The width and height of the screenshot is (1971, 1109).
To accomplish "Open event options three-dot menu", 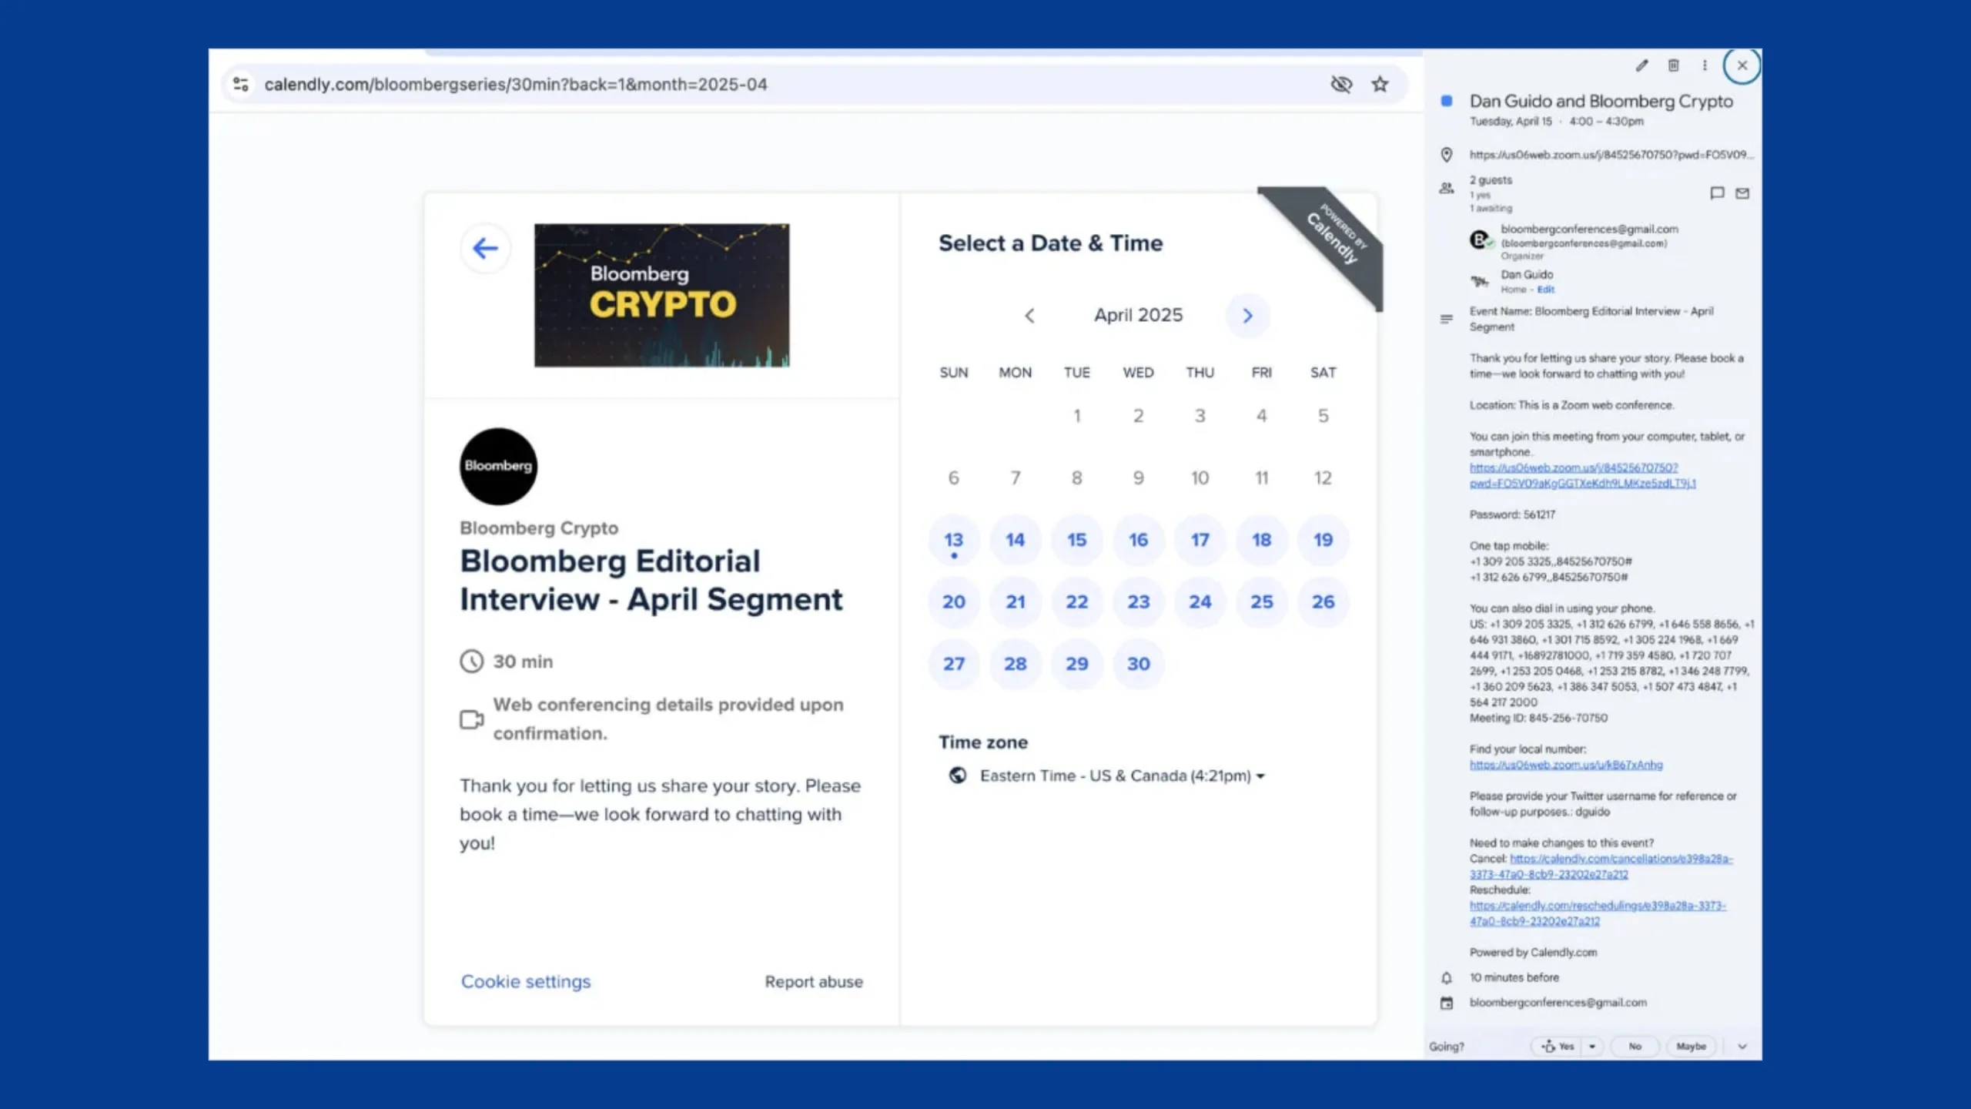I will 1705,65.
